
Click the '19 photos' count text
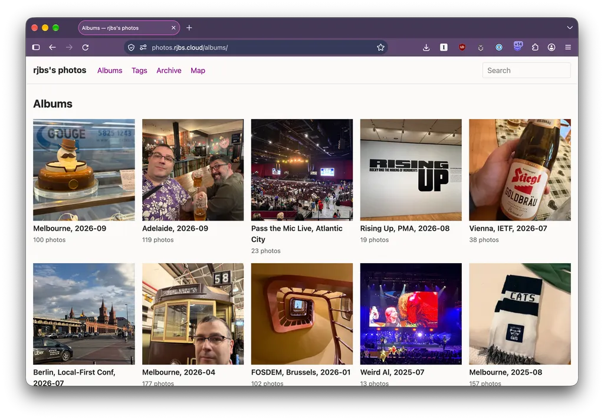(375, 239)
